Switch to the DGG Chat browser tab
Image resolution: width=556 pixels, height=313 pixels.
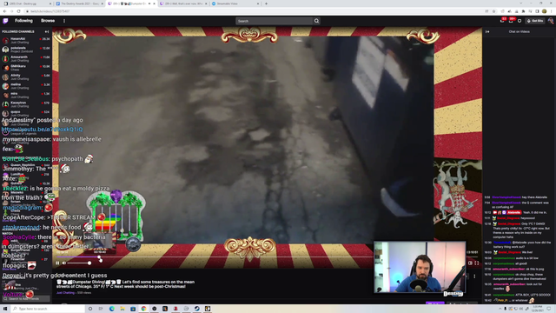pos(27,3)
